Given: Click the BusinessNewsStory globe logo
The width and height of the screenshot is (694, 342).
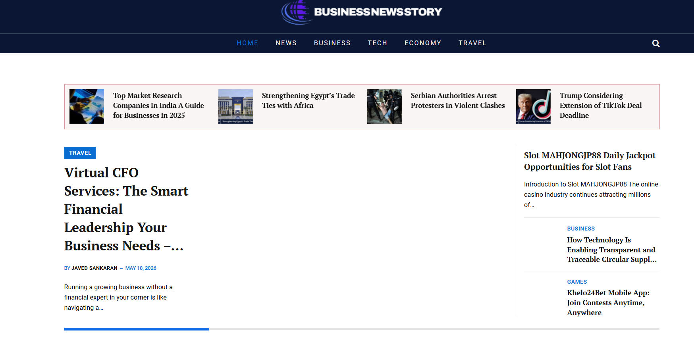Looking at the screenshot, I should click(361, 12).
